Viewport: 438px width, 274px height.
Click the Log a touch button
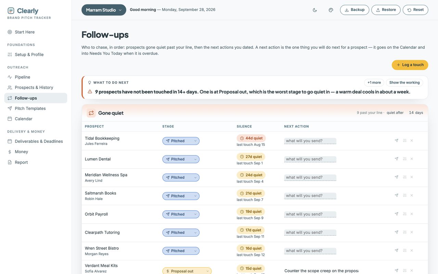point(410,65)
